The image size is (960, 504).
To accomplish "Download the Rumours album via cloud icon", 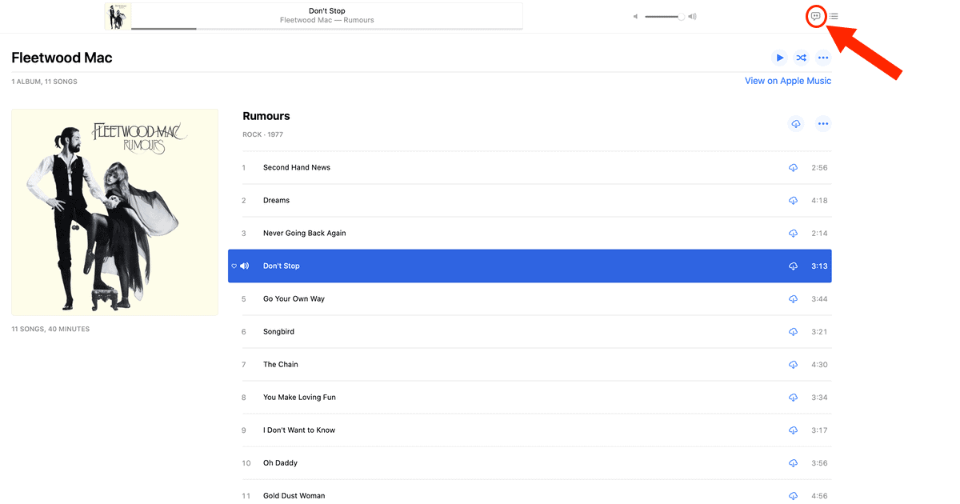I will tap(796, 124).
